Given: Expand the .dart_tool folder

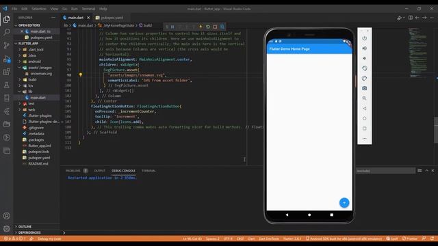Looking at the screenshot, I should pyautogui.click(x=36, y=49).
